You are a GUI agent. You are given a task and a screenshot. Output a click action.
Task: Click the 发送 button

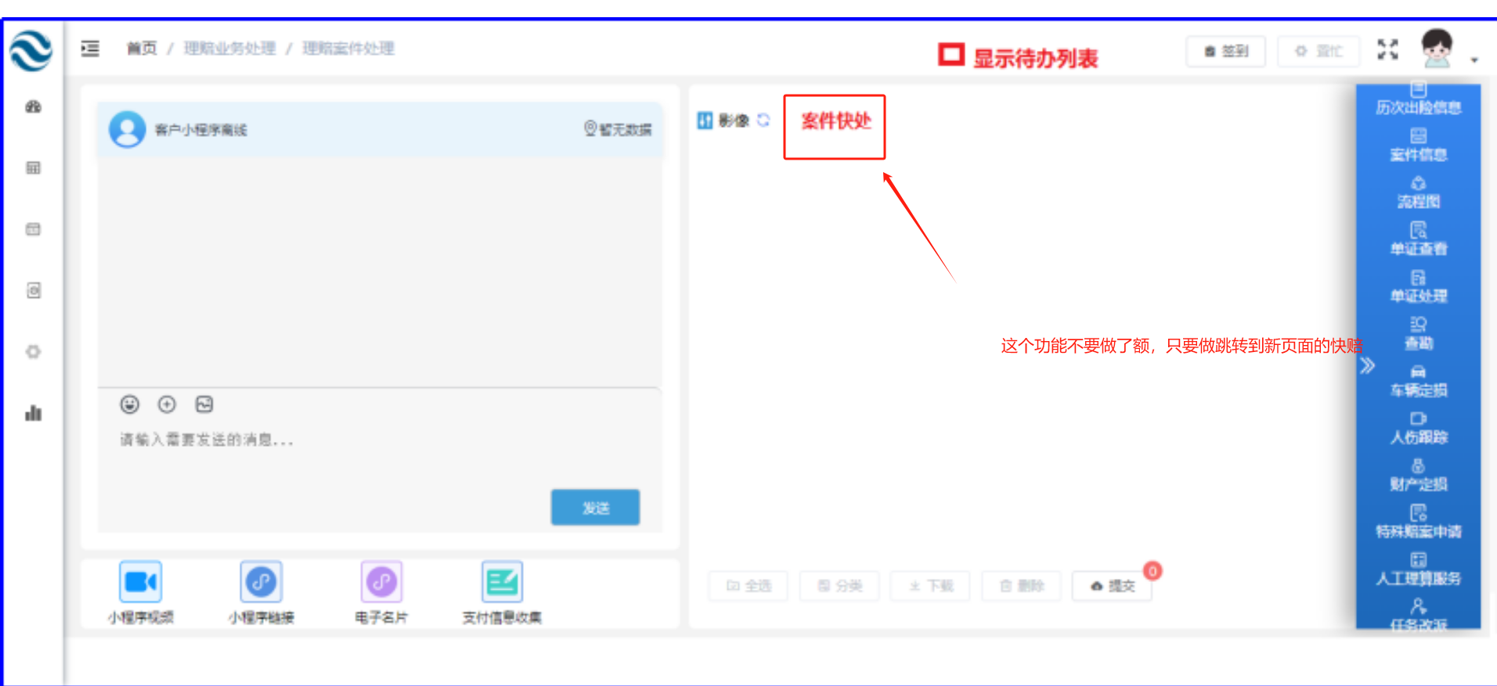click(595, 508)
